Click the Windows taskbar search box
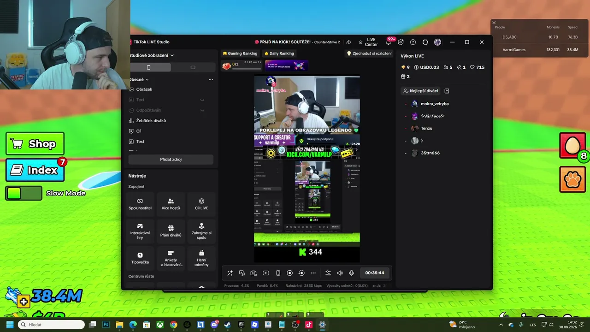590x332 pixels. click(51, 325)
